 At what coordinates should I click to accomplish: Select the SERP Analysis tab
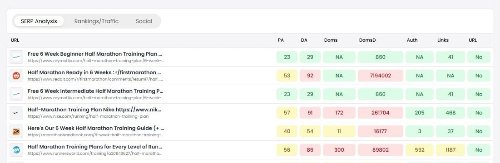(39, 21)
